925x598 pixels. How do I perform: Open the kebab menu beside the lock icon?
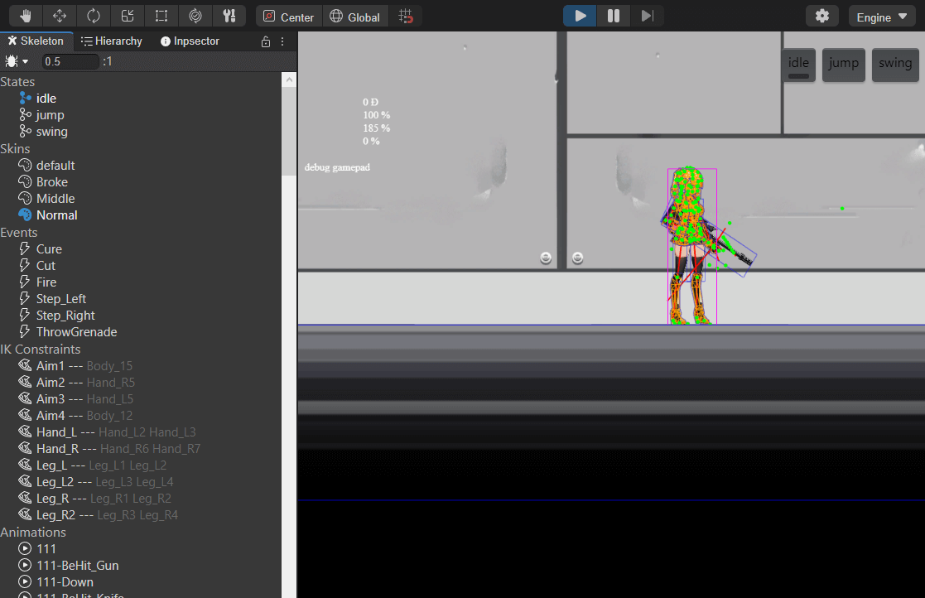pos(281,41)
